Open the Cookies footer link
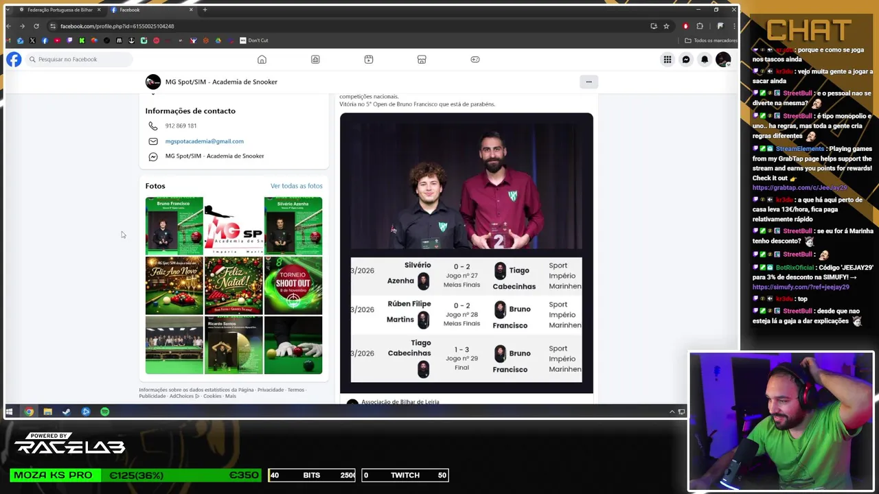The height and width of the screenshot is (494, 879). pyautogui.click(x=212, y=396)
